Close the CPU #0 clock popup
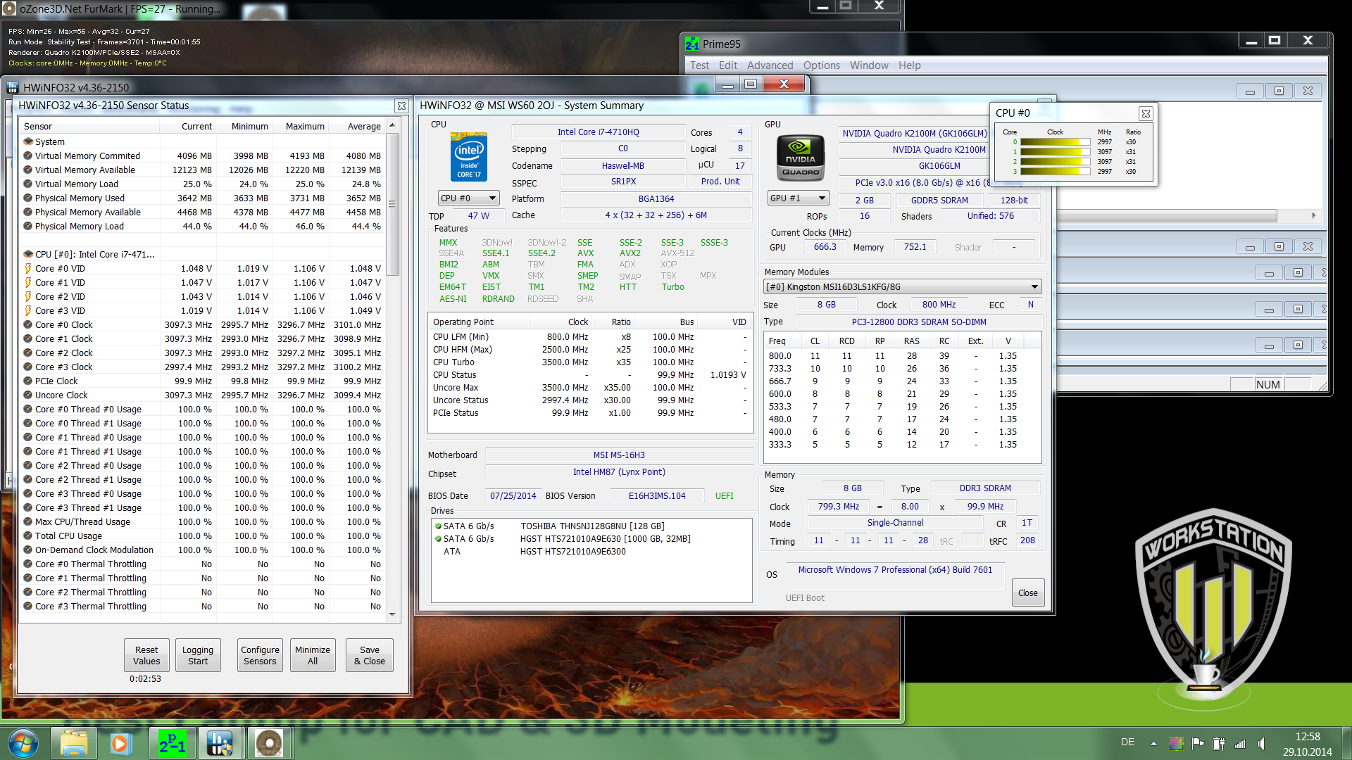The image size is (1352, 760). click(1146, 113)
